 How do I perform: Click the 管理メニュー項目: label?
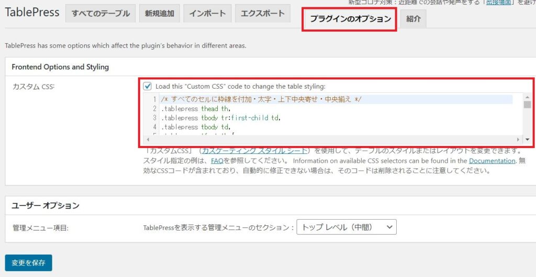[x=40, y=227]
